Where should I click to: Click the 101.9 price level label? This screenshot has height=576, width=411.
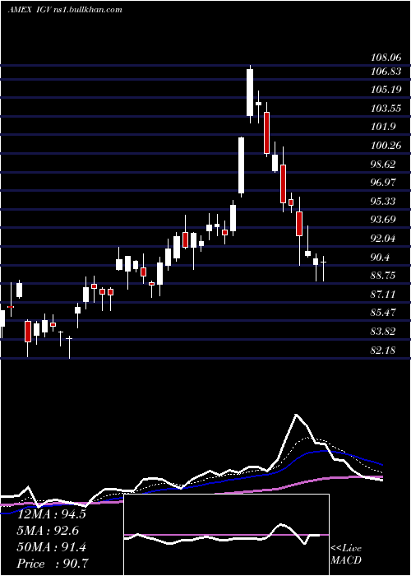[x=384, y=127]
